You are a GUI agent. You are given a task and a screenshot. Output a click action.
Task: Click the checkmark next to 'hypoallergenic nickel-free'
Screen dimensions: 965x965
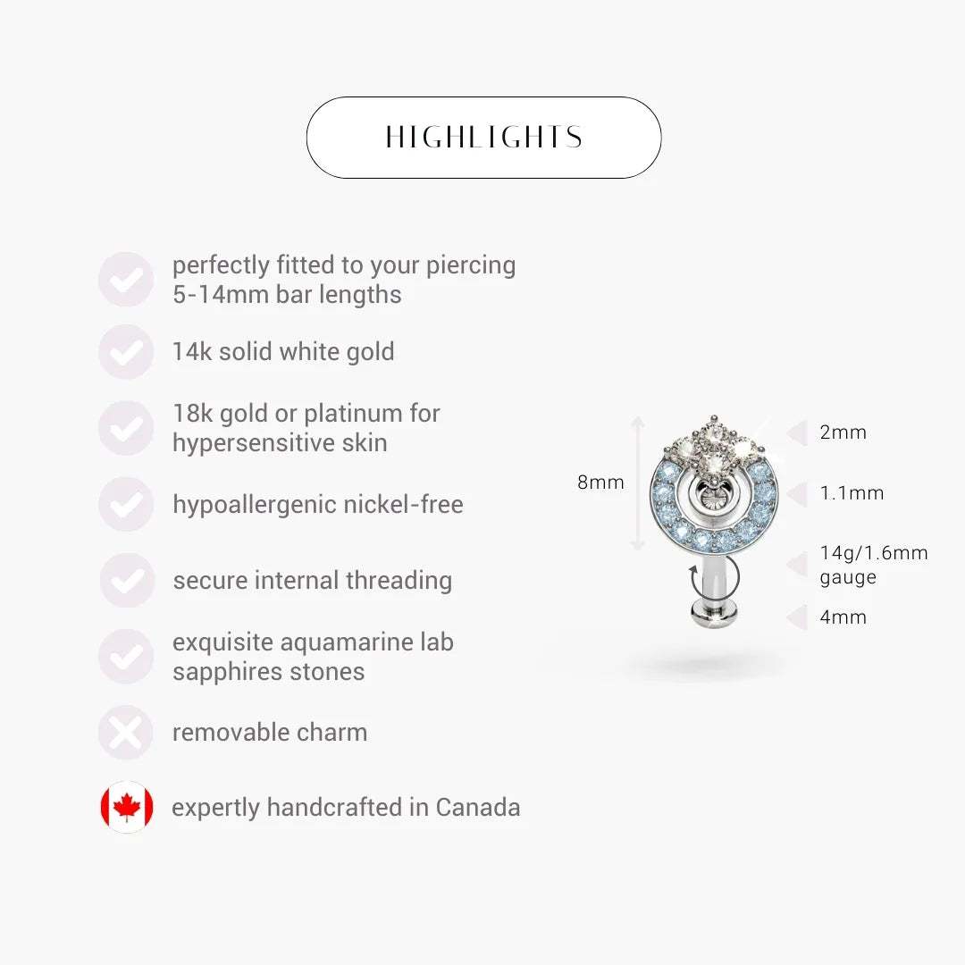tap(125, 505)
